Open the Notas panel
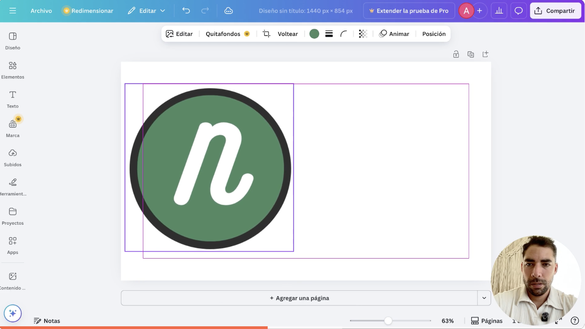585x329 pixels. 47,321
